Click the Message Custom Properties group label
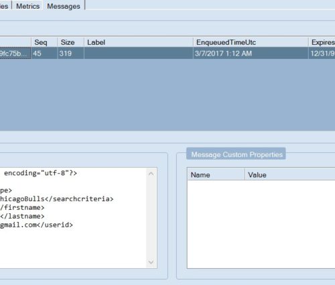 click(x=237, y=154)
